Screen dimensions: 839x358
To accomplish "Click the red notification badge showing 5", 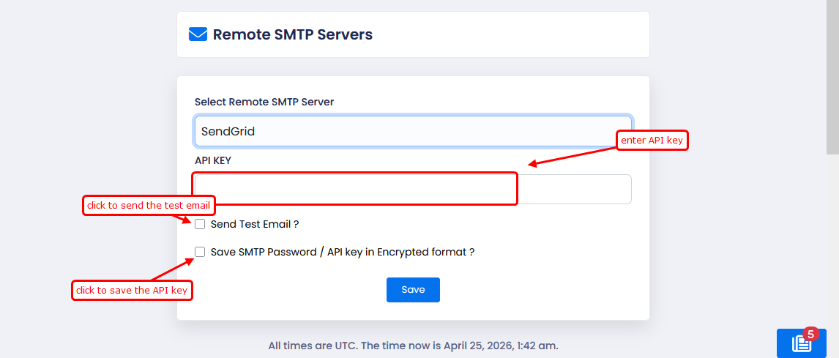I will coord(810,335).
